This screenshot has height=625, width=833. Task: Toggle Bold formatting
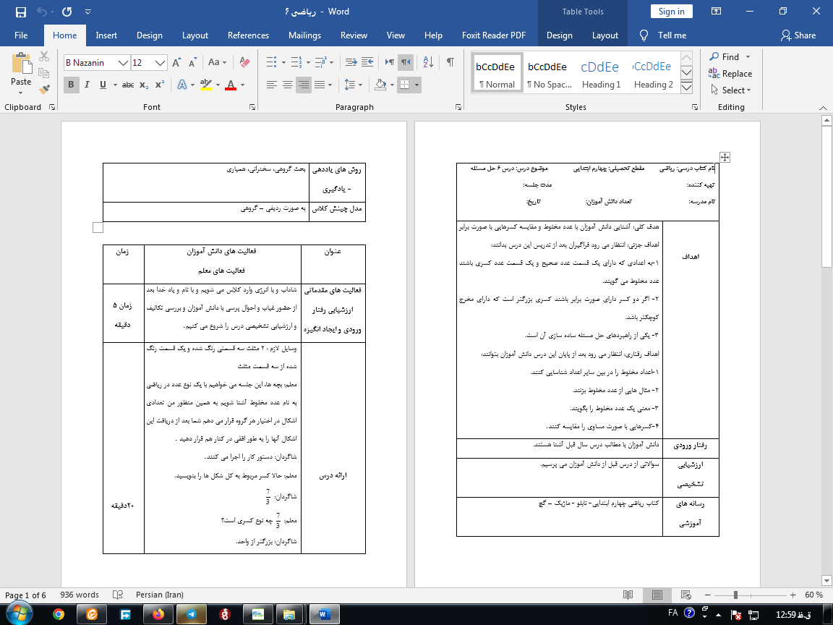pos(71,85)
